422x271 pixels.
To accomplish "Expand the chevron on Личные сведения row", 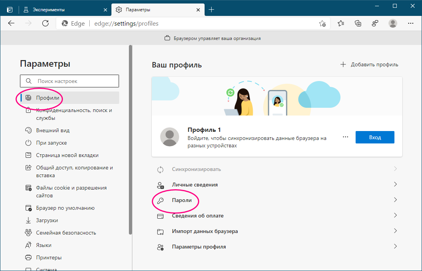I will click(395, 185).
